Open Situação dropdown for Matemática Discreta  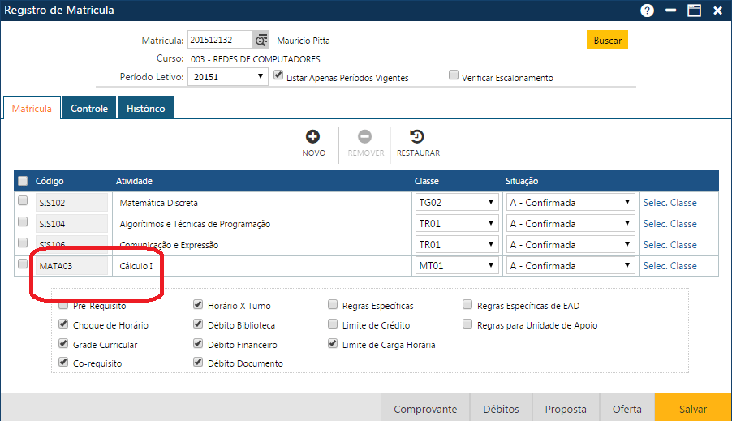tap(571, 202)
